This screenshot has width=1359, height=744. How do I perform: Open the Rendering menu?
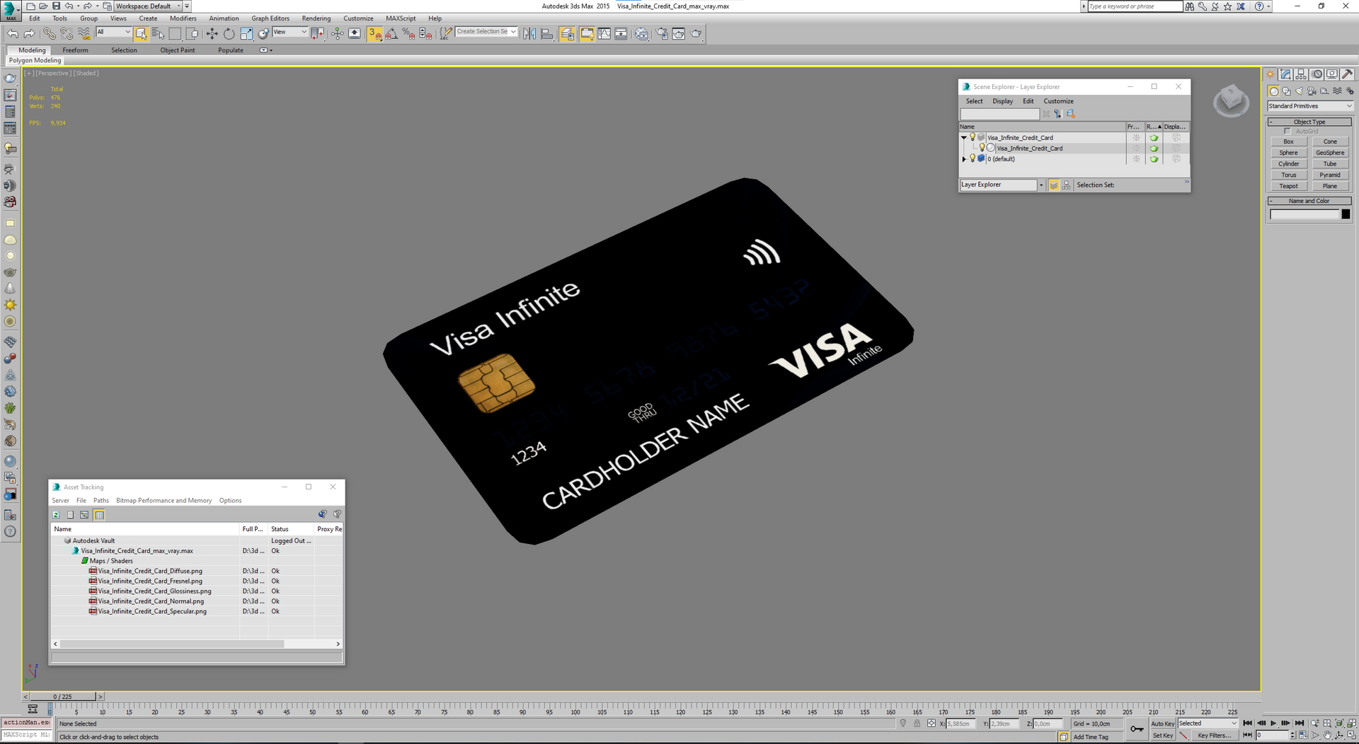pyautogui.click(x=316, y=18)
